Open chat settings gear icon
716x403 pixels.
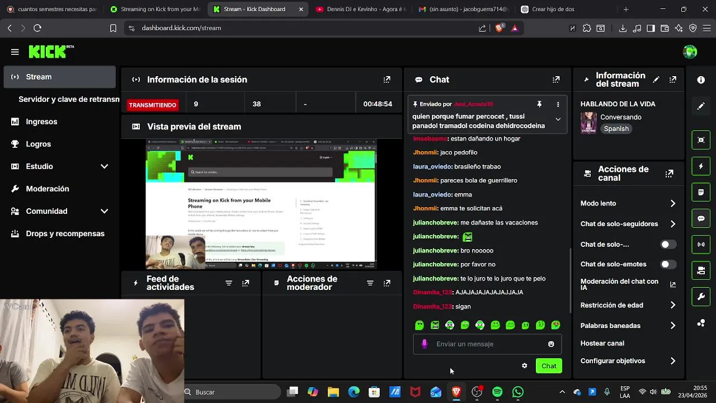(524, 365)
